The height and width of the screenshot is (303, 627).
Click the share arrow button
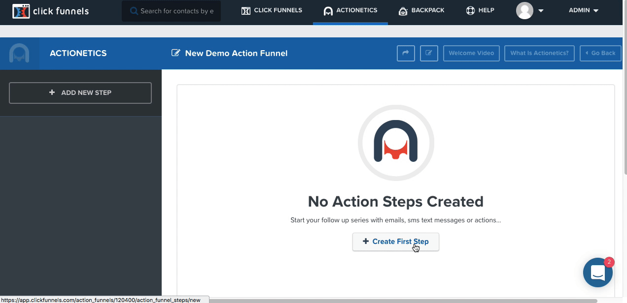coord(406,53)
